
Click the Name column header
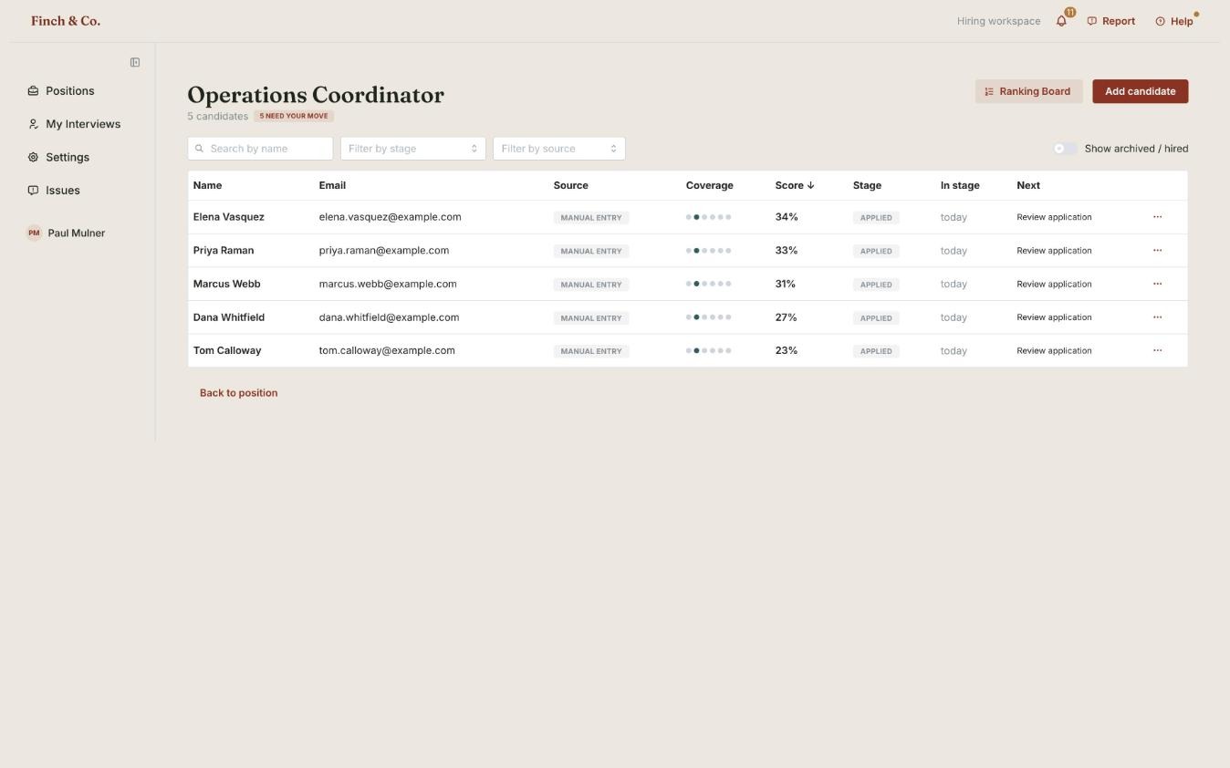coord(208,185)
